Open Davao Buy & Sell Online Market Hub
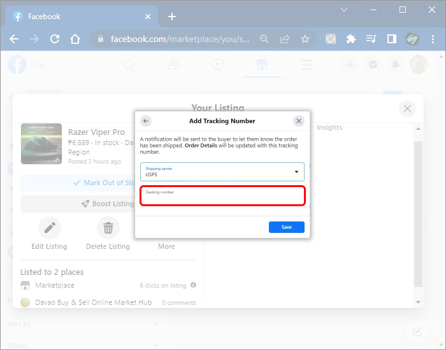Screen dimensions: 446x350 click(94, 302)
